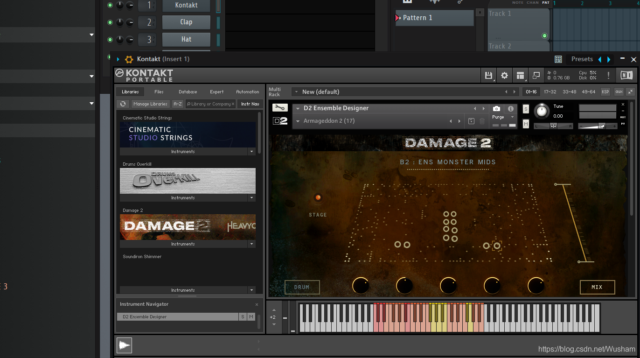The height and width of the screenshot is (358, 640).
Task: Open the waveform icon at bottom
Action: 124,345
